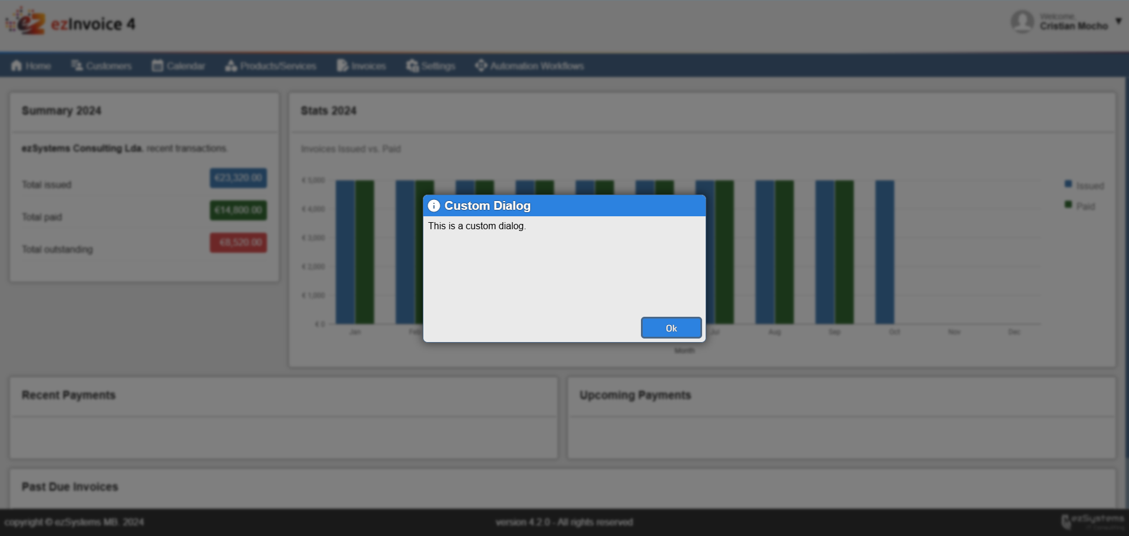Click the Upcoming Payments heading
Screen dimensions: 1129x536
point(635,395)
